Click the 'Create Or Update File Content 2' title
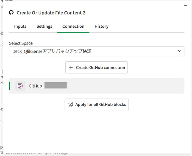 click(x=51, y=13)
